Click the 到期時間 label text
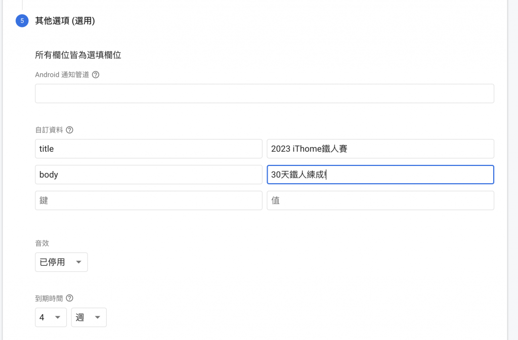Image resolution: width=518 pixels, height=340 pixels. pos(49,299)
